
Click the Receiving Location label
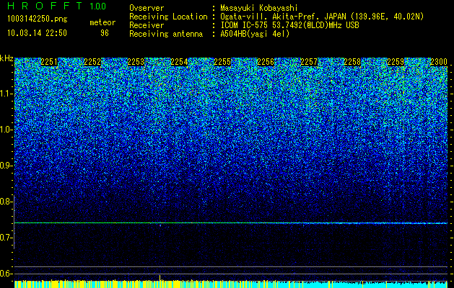tap(168, 17)
